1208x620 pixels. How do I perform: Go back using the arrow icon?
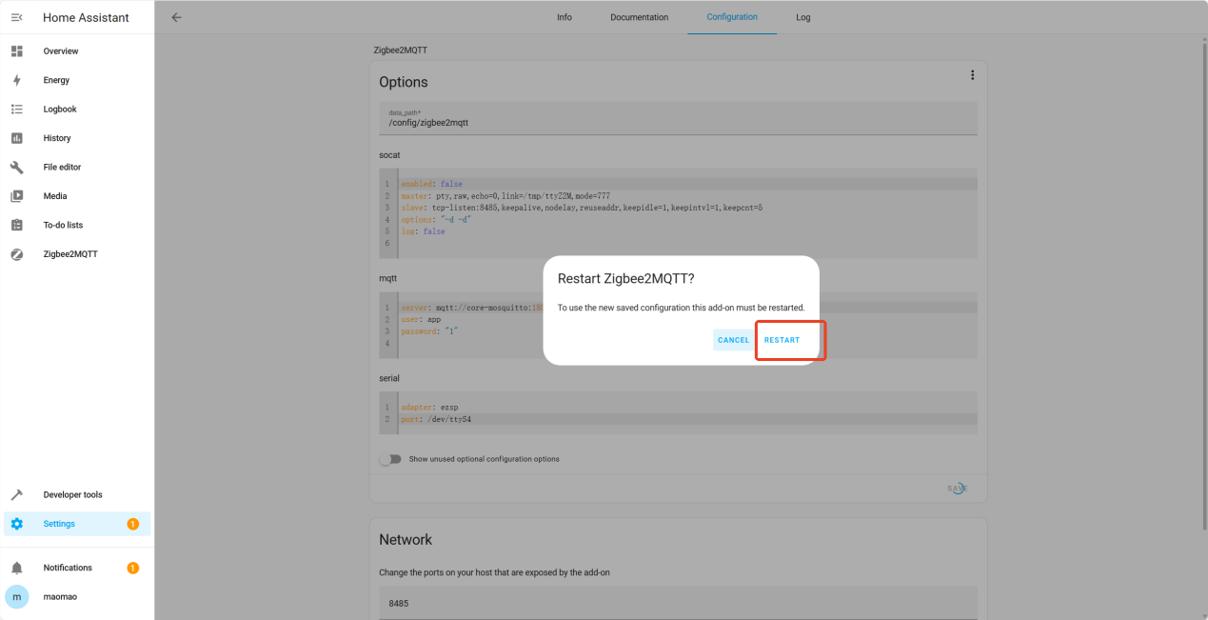click(176, 17)
